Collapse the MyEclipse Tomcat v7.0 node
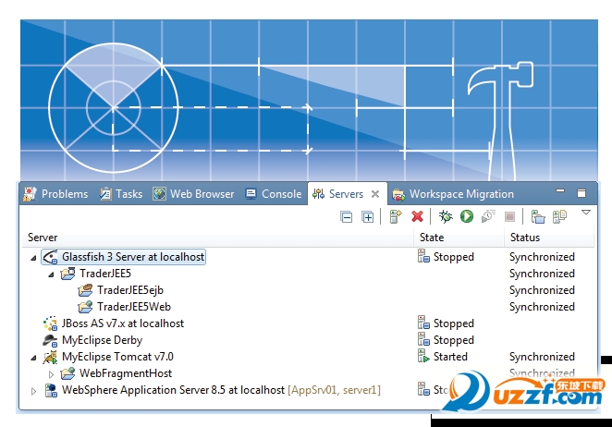The height and width of the screenshot is (427, 612). coord(34,357)
